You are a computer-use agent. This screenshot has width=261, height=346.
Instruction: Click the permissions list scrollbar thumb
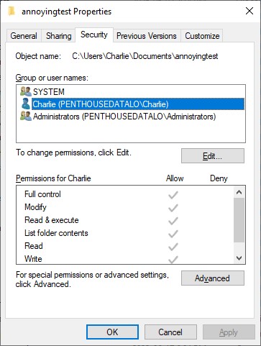point(239,220)
